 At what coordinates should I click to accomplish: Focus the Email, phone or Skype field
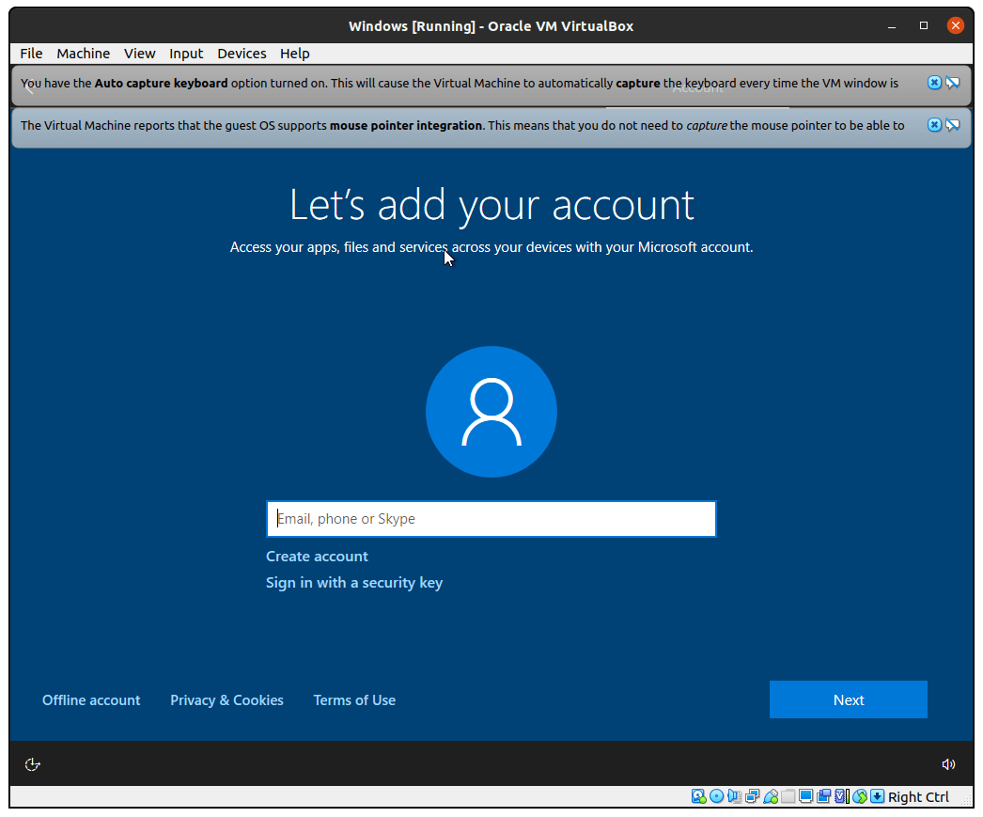(x=491, y=519)
